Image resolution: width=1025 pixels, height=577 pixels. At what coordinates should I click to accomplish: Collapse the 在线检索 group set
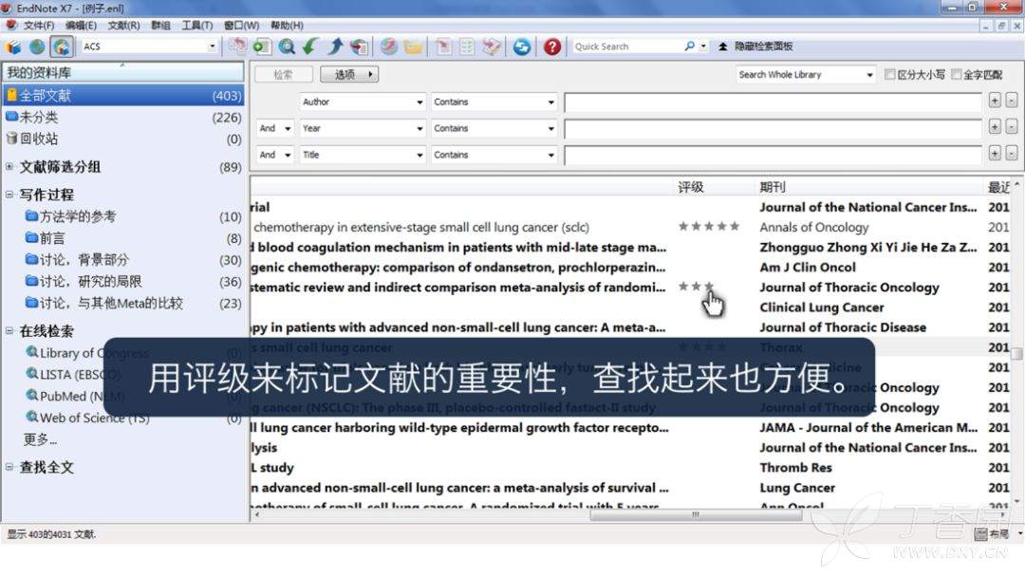pyautogui.click(x=9, y=330)
